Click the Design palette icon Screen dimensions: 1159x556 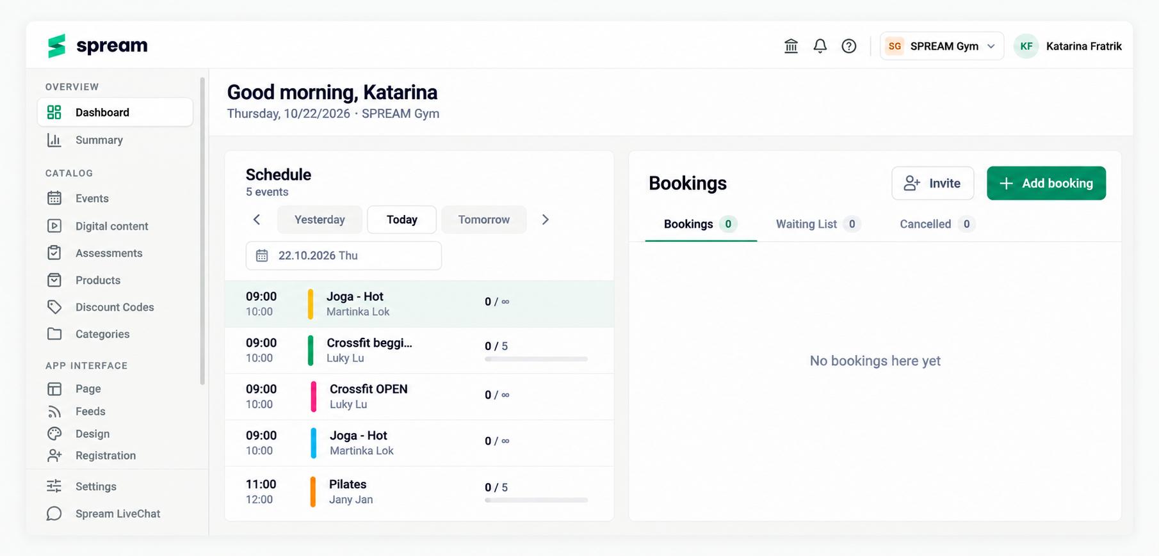coord(54,434)
